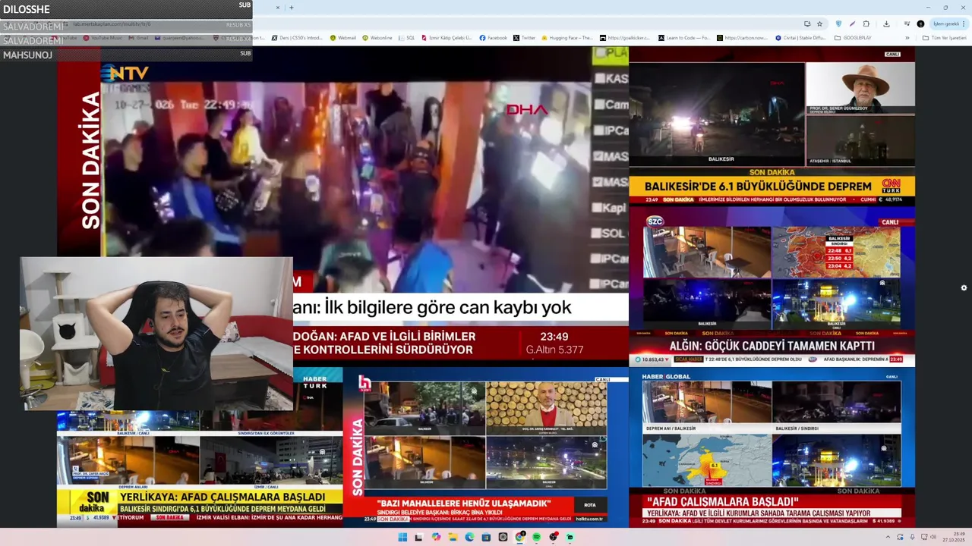This screenshot has width=972, height=546.
Task: Open the İzmir Katip Çelebi bookmark
Action: coord(446,38)
